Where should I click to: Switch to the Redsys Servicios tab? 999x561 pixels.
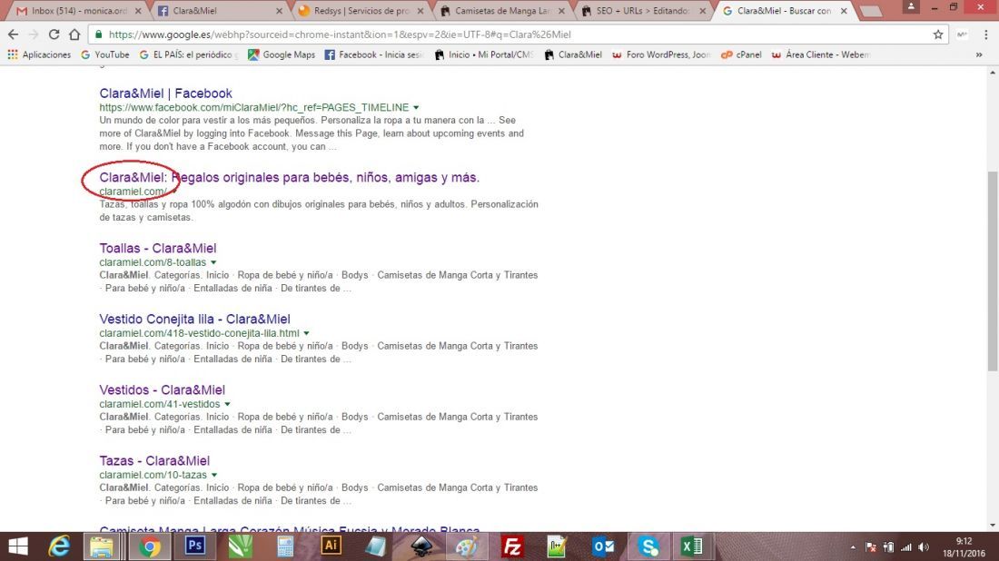pyautogui.click(x=361, y=11)
